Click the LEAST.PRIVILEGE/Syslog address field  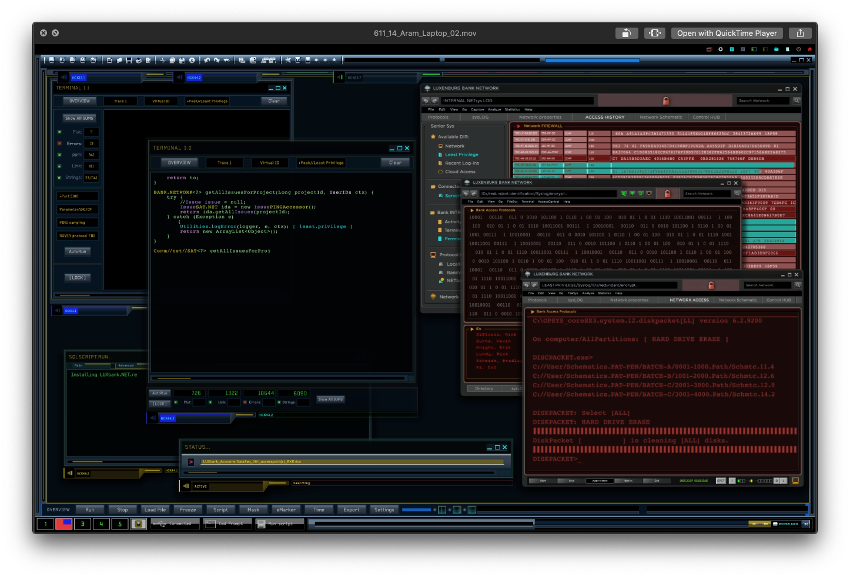tap(608, 285)
